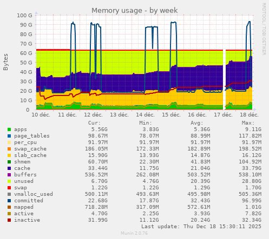
Task: Click the dark green shmem legend swatch
Action: pyautogui.click(x=9, y=162)
